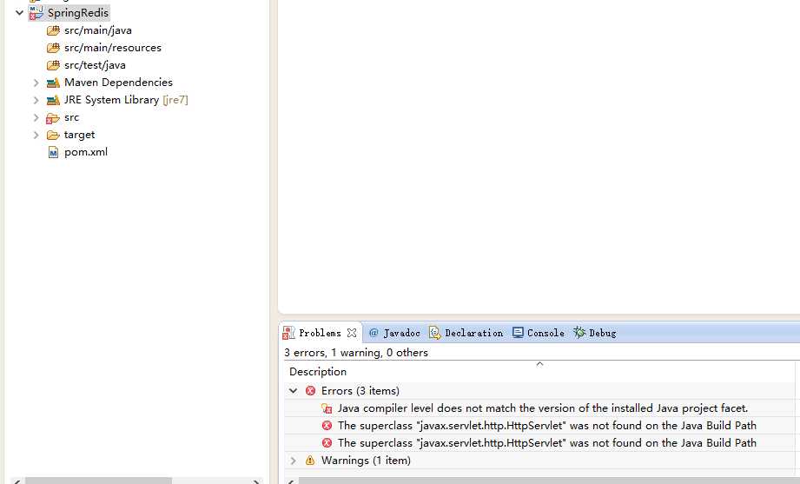Click the Declaration view icon
The height and width of the screenshot is (484, 800).
pyautogui.click(x=434, y=333)
